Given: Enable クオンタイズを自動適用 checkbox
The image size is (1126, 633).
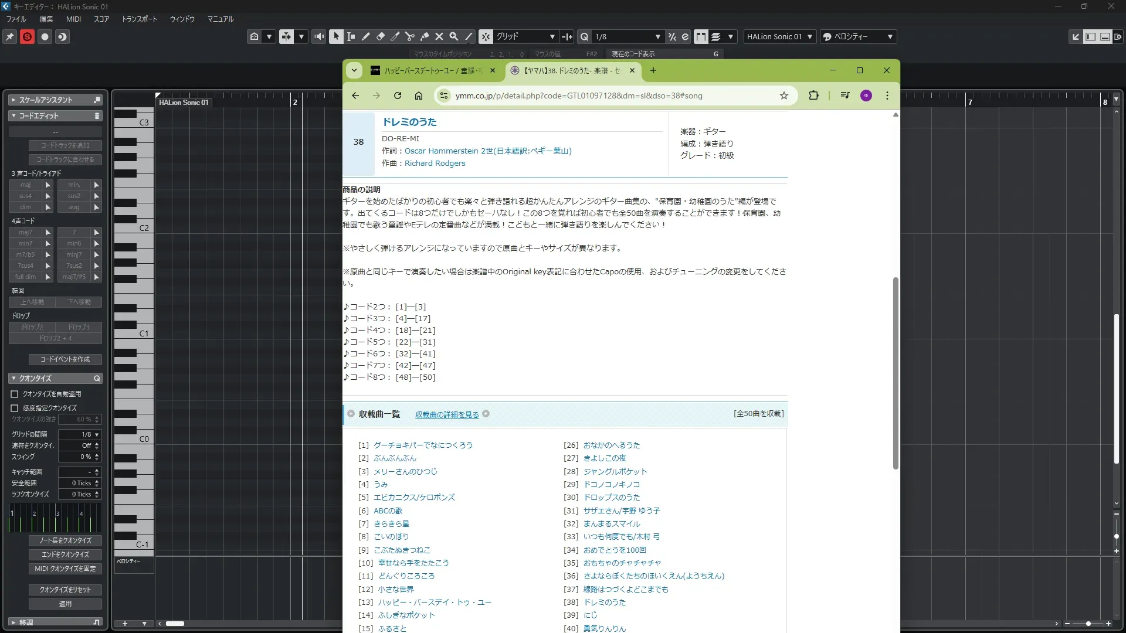Looking at the screenshot, I should [15, 394].
